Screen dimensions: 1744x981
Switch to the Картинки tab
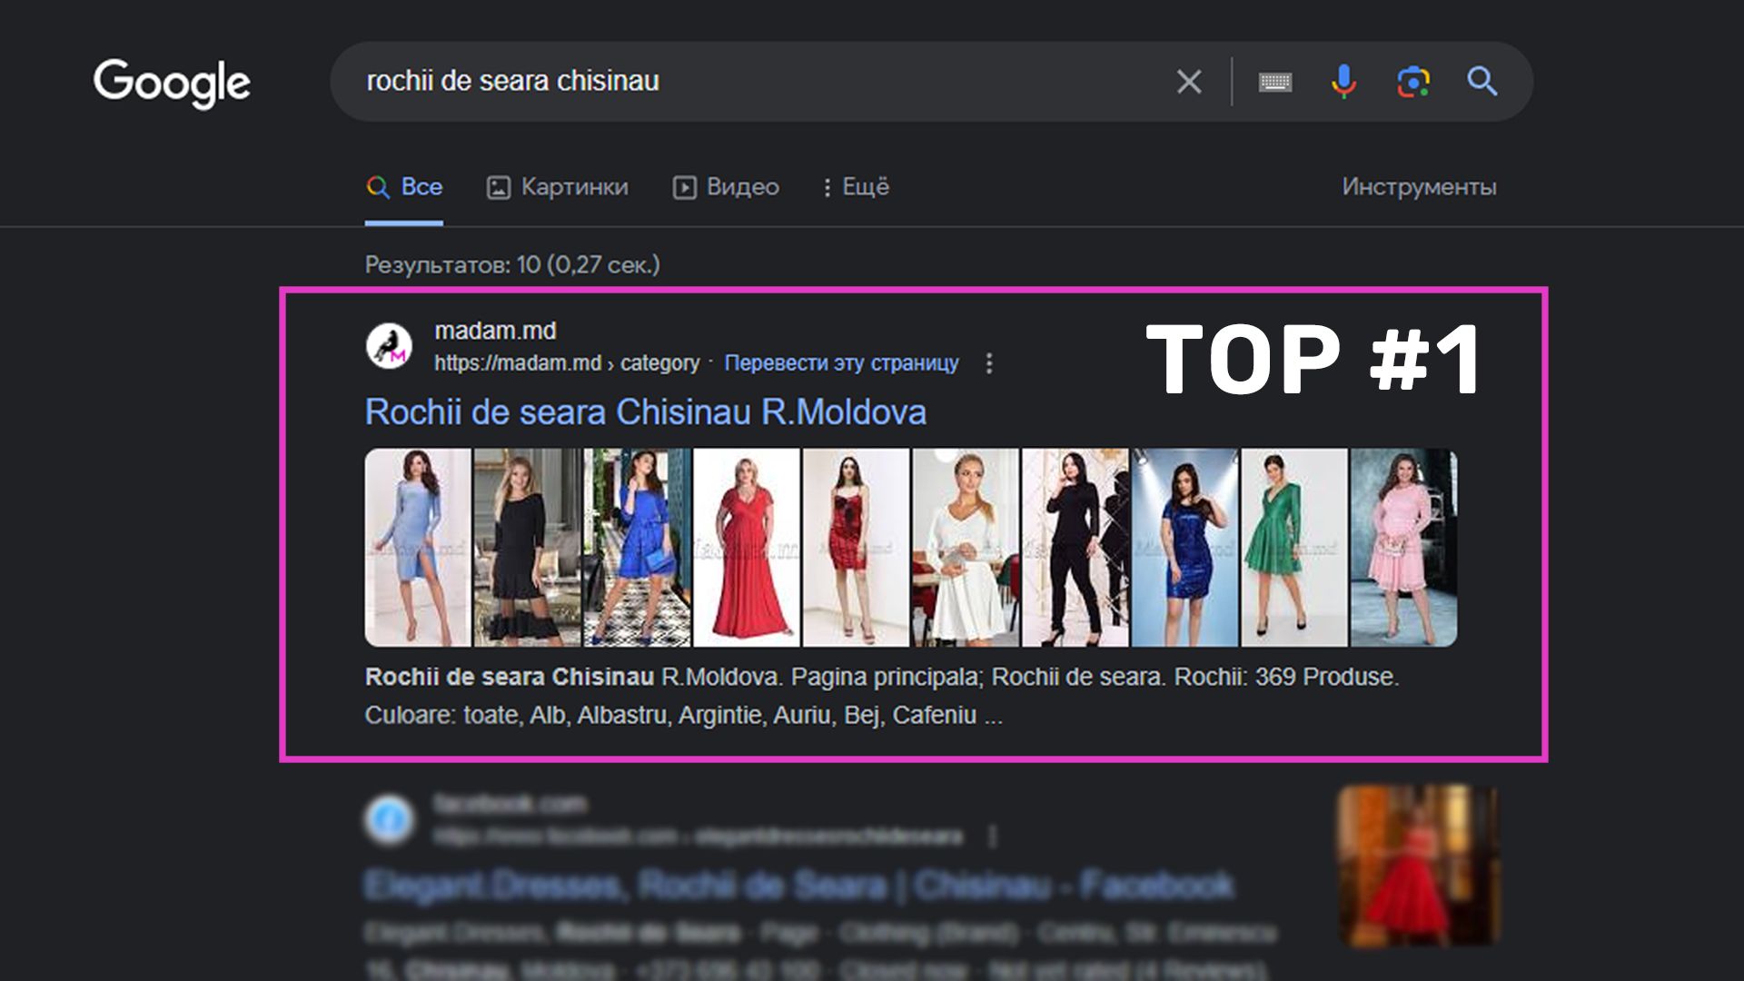[x=558, y=187]
